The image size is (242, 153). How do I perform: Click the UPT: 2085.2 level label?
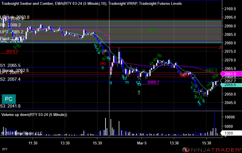point(12,32)
